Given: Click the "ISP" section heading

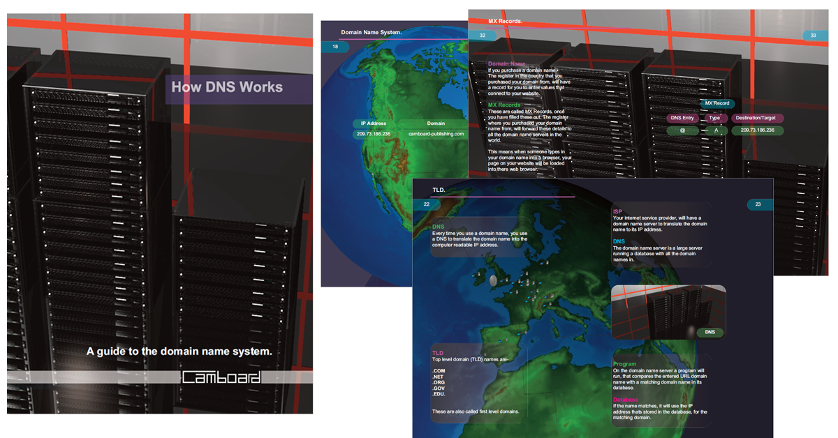Looking at the screenshot, I should point(617,211).
